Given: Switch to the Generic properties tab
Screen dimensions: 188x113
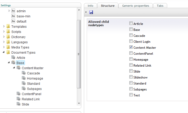Looking at the screenshot, I should click(x=136, y=6).
